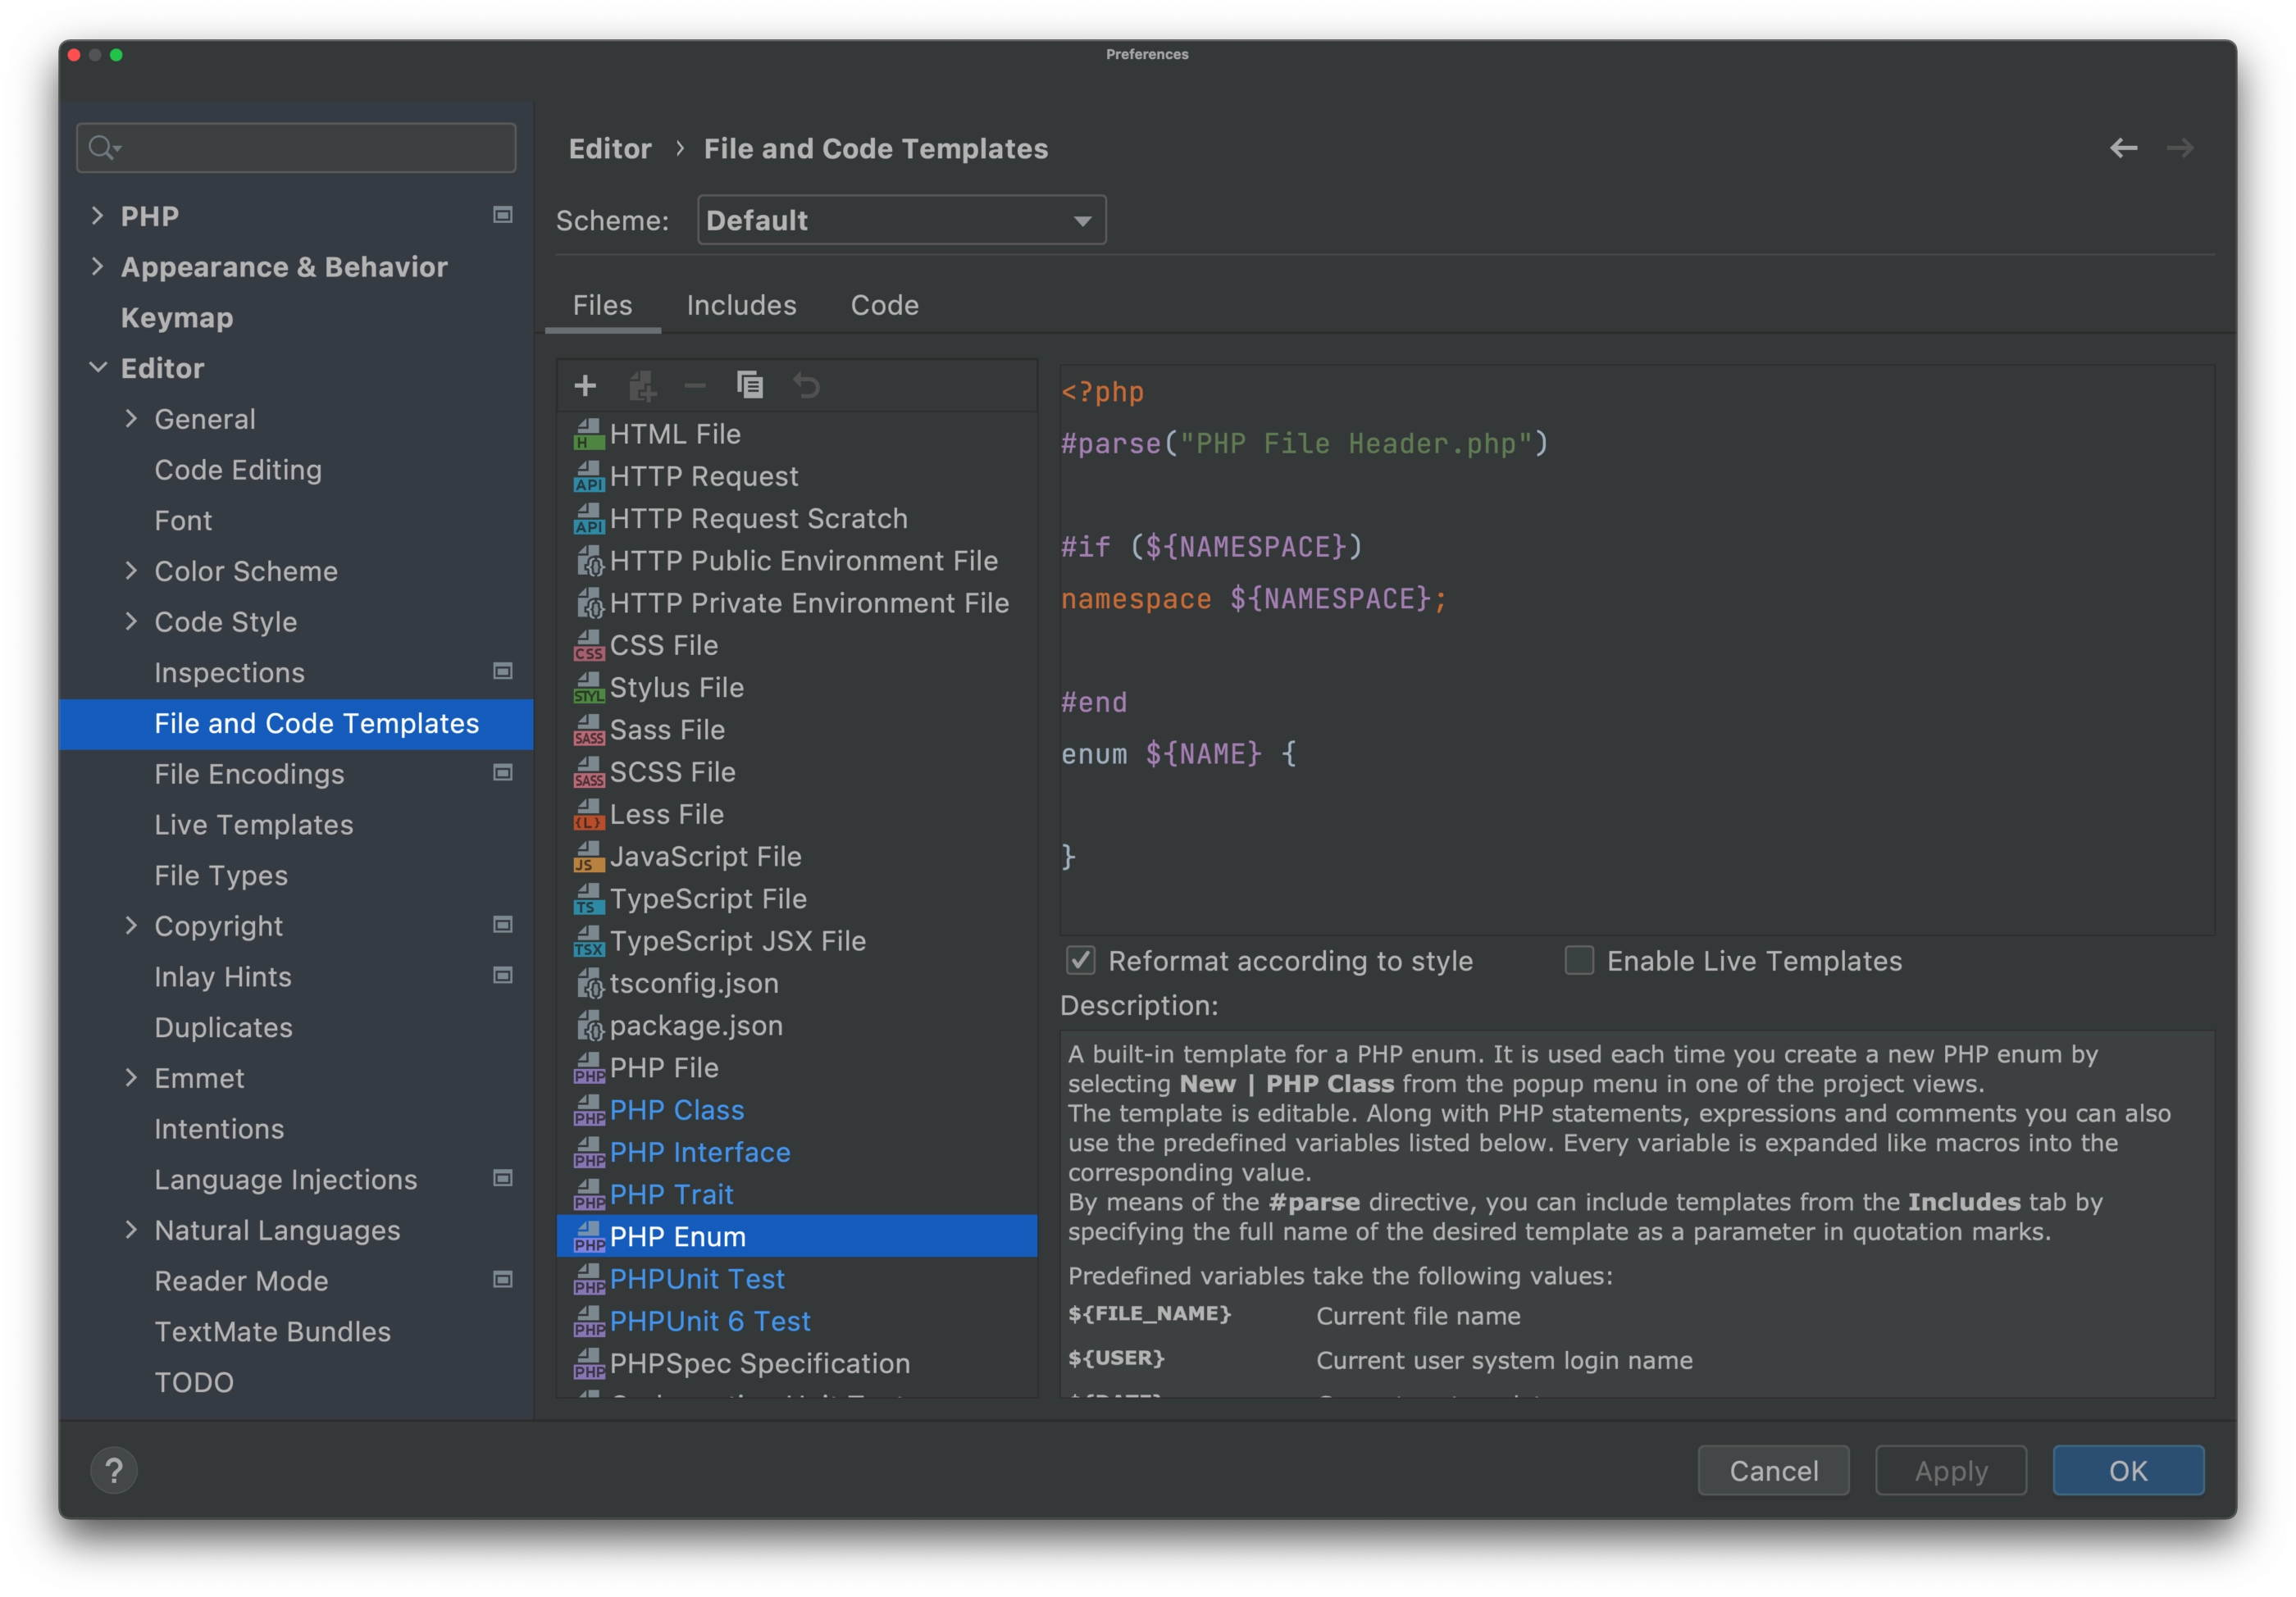2296x1597 pixels.
Task: Expand the Natural Languages subsection
Action: point(131,1229)
